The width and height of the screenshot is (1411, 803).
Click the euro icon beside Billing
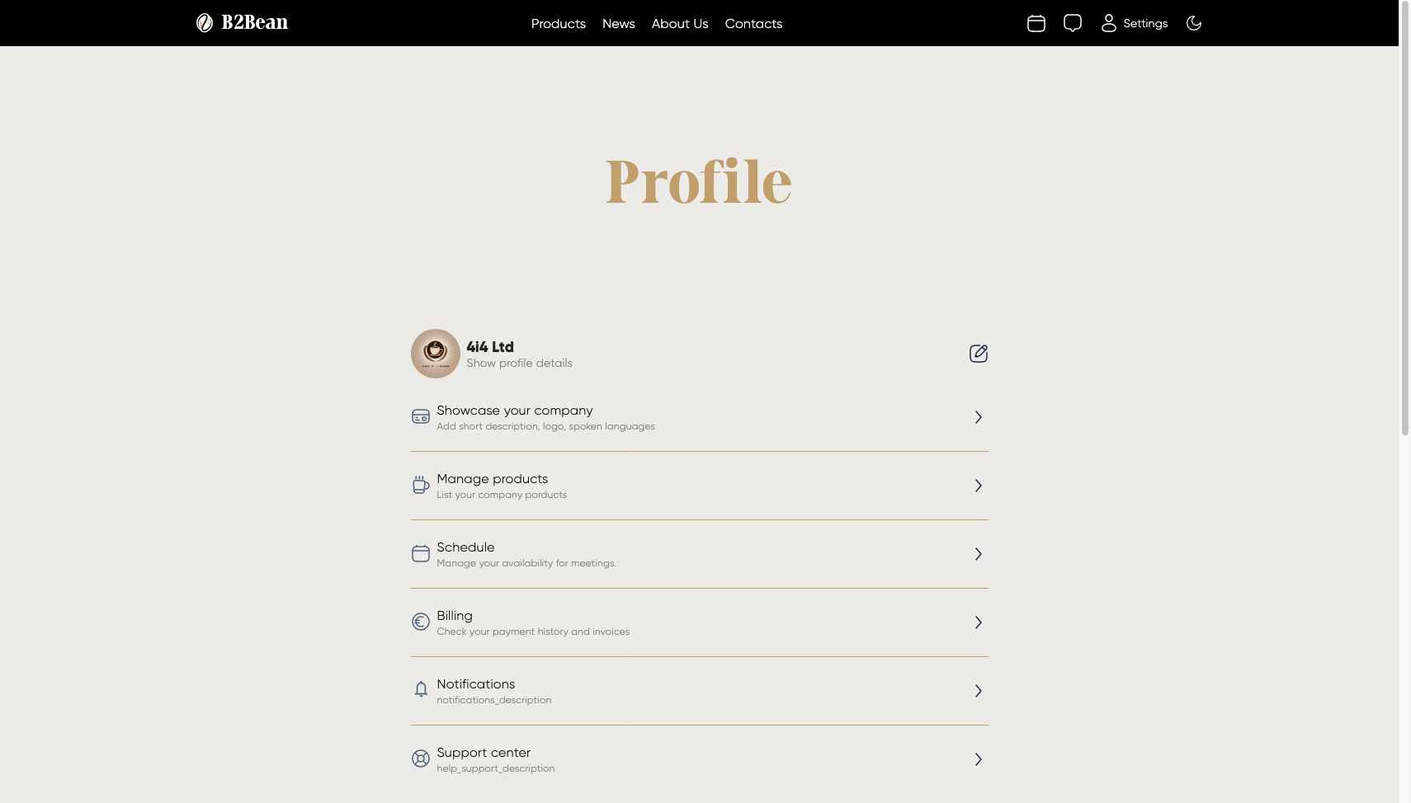point(421,622)
